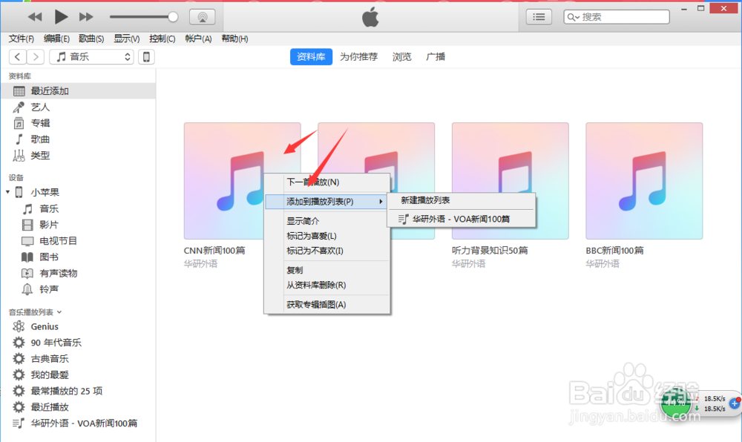The width and height of the screenshot is (742, 442).
Task: Open the 编辑(E) menu
Action: (x=56, y=39)
